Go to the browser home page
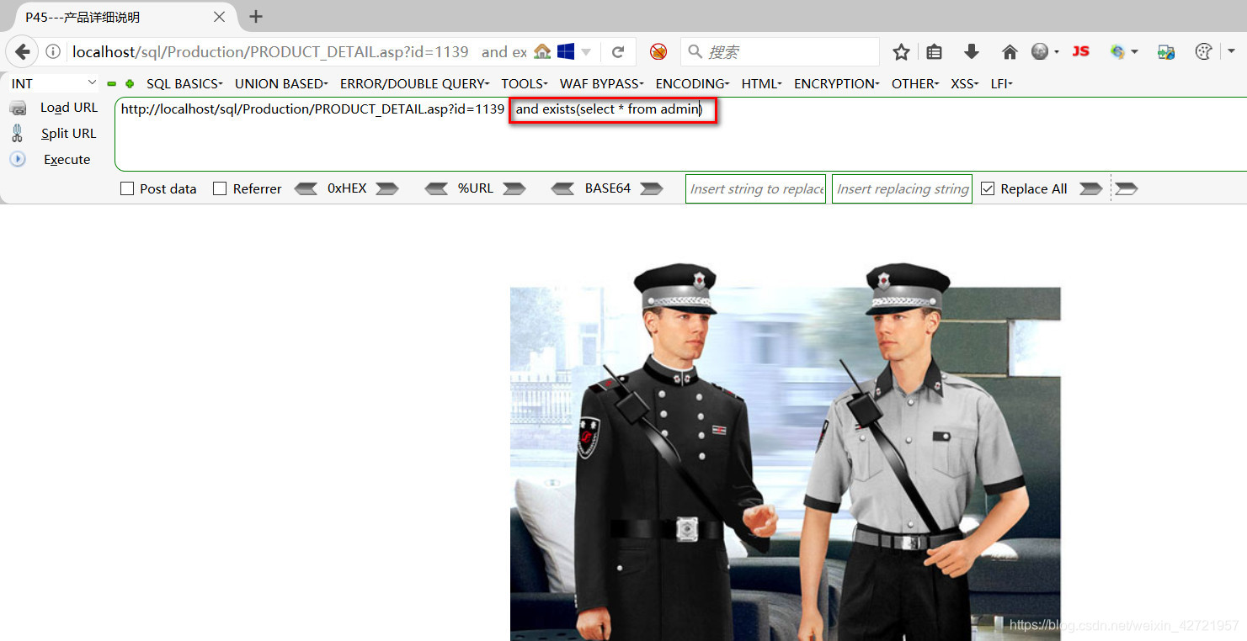Screen dimensions: 1247x641 click(1010, 52)
